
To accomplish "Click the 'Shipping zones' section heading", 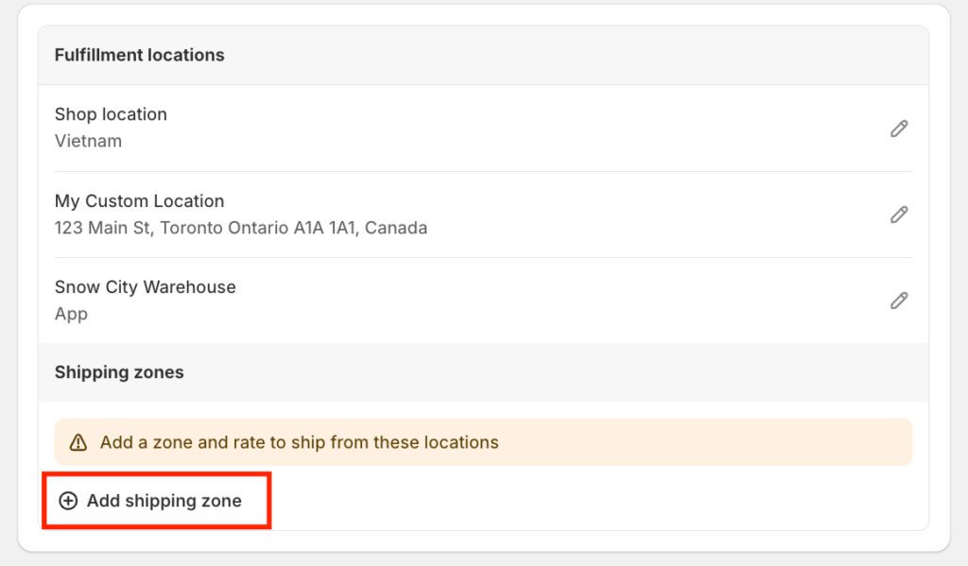I will (119, 372).
